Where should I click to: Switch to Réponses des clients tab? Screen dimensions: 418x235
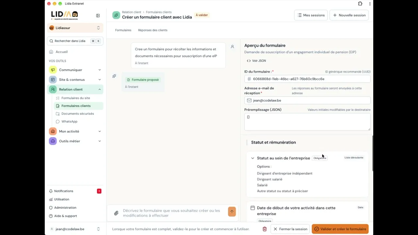point(153,30)
